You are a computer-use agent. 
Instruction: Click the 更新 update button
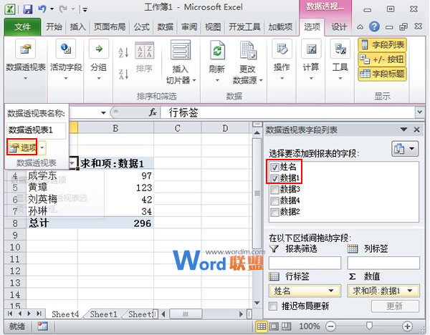click(x=395, y=306)
